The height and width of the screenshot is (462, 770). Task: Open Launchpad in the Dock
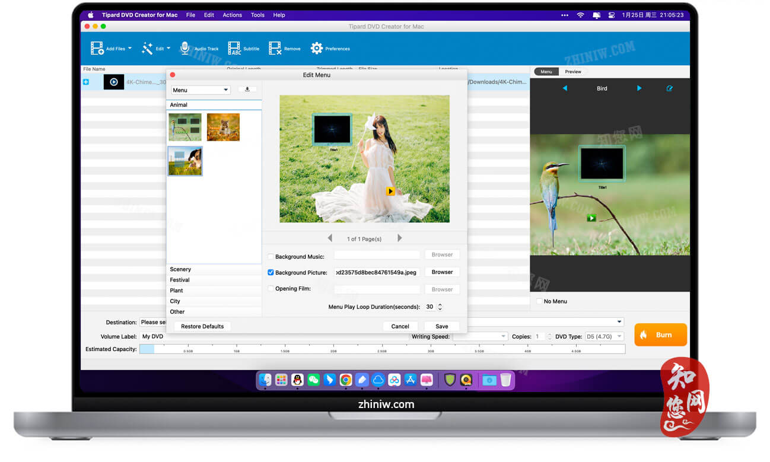(281, 380)
